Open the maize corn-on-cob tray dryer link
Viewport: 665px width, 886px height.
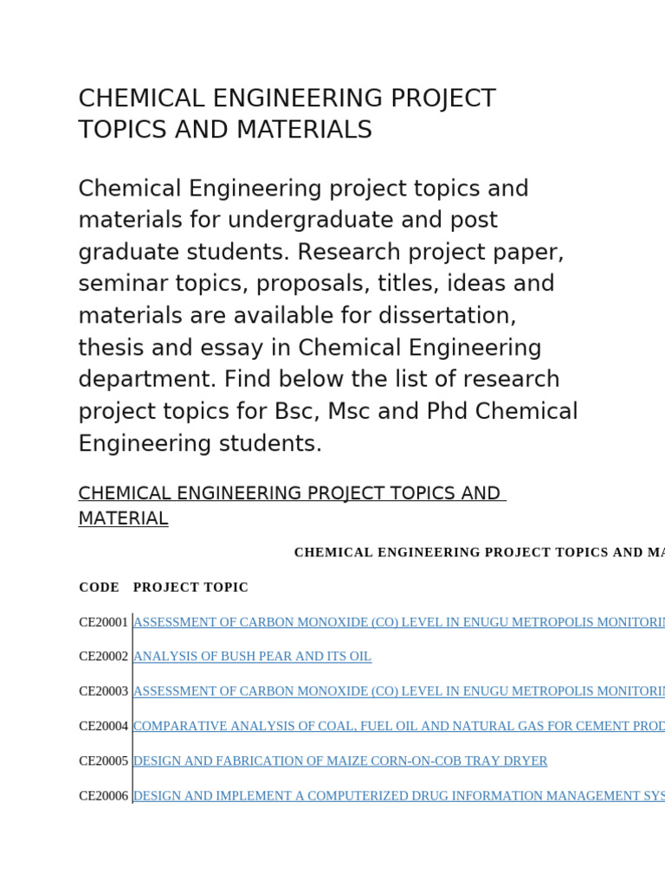click(x=339, y=761)
